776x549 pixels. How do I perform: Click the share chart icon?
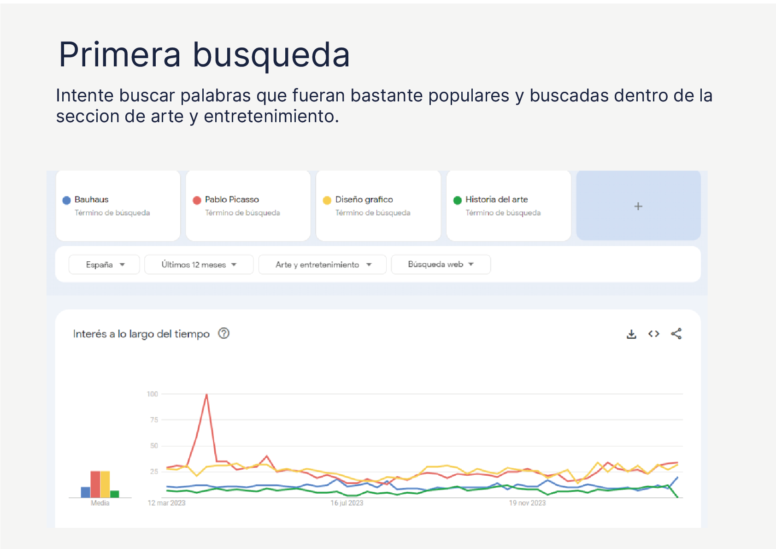[x=676, y=334]
